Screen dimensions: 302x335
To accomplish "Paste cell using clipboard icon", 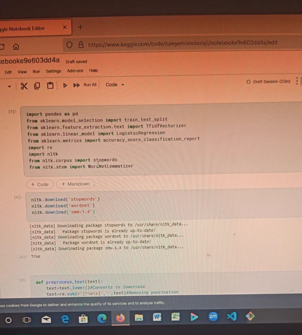I will 50,85.
